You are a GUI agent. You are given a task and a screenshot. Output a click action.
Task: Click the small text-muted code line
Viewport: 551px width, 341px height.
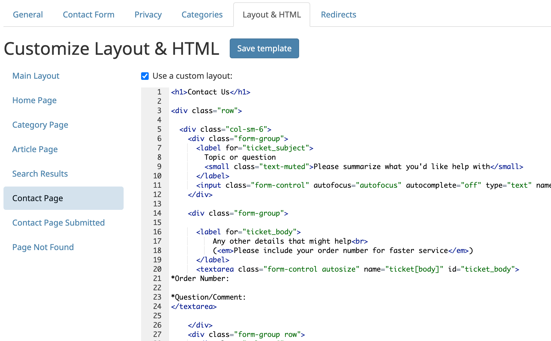click(x=364, y=167)
